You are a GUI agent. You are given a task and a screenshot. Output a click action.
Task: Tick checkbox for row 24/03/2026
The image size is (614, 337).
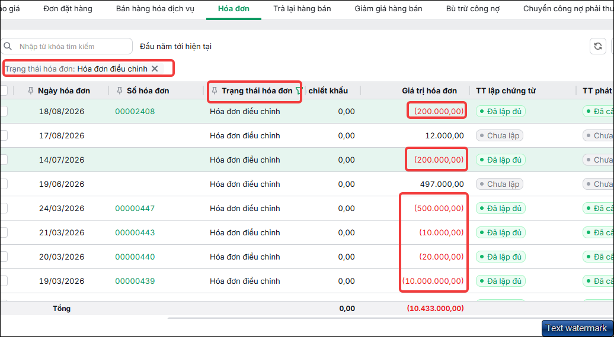point(3,208)
